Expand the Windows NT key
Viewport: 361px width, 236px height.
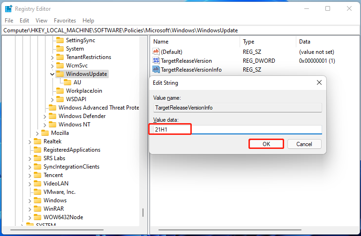pyautogui.click(x=45, y=125)
